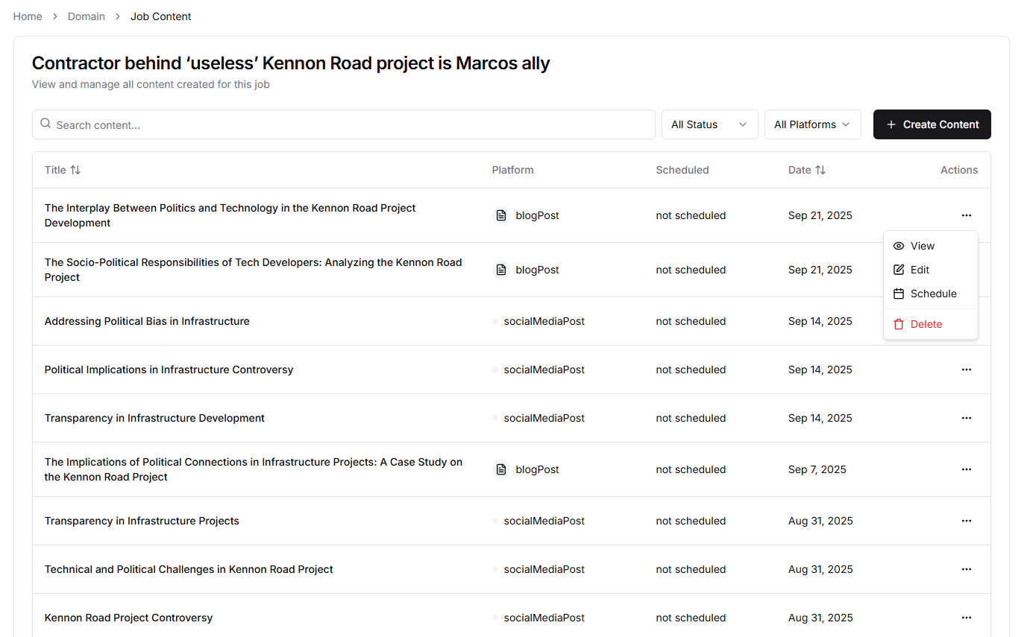Viewport: 1030px width, 637px height.
Task: Expand the All Status dropdown
Action: (x=709, y=124)
